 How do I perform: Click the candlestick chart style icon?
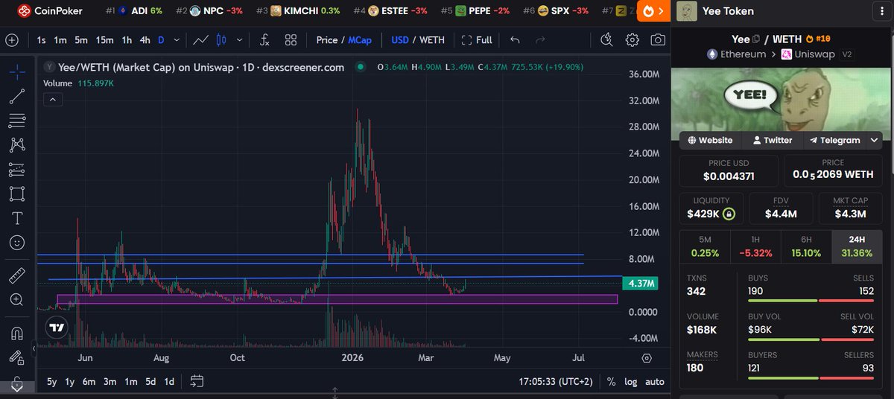pos(221,40)
